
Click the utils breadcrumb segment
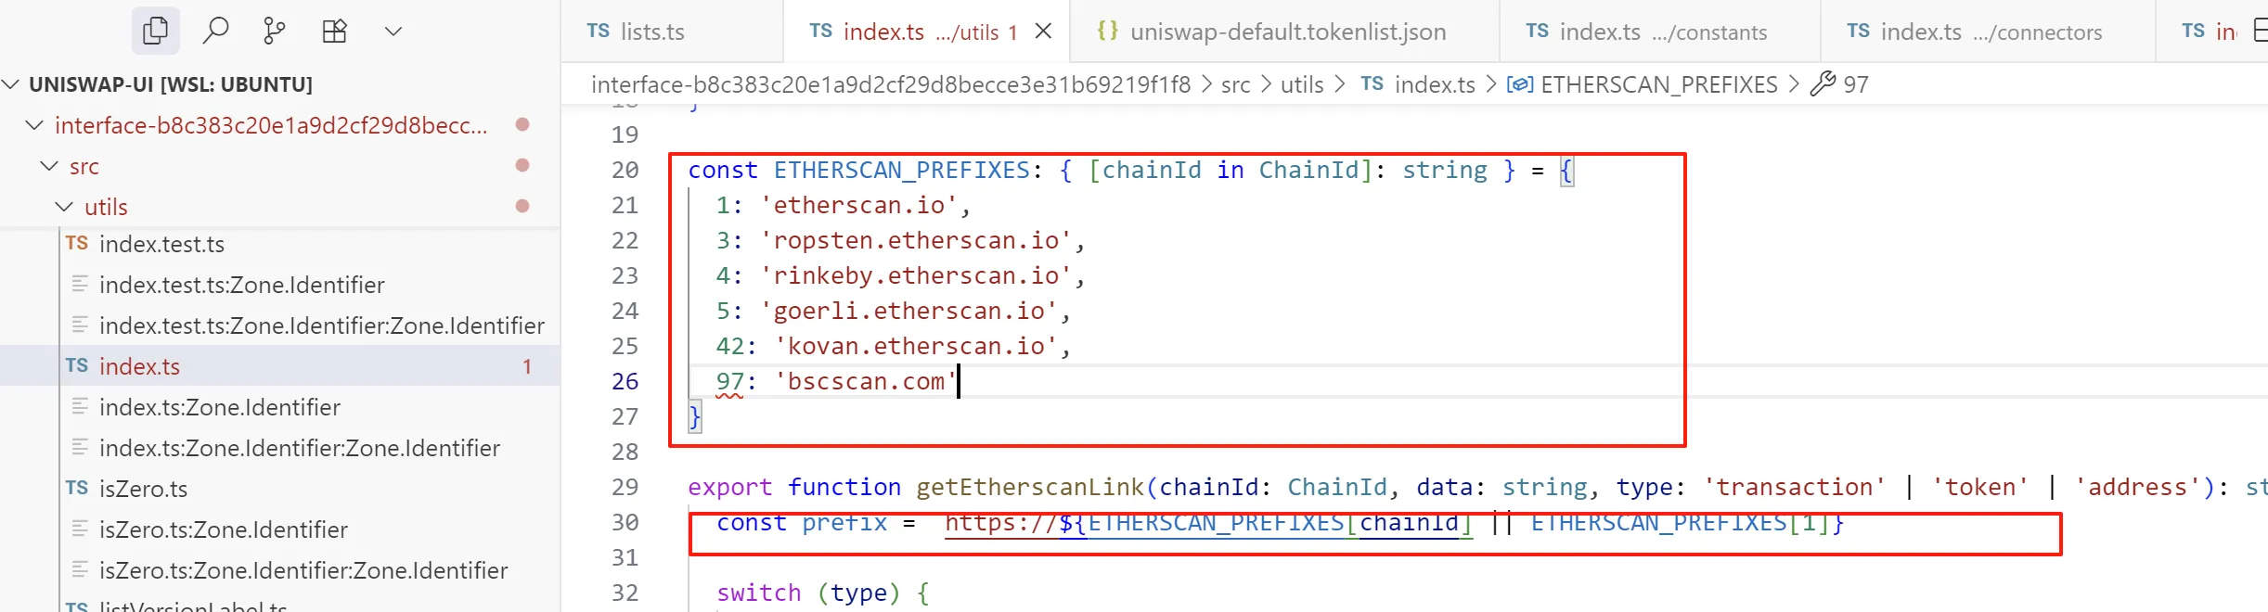1301,84
